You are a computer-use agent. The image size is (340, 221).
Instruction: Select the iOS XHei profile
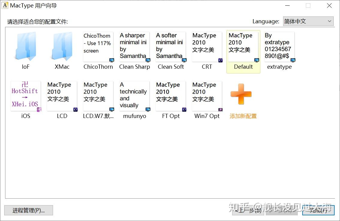coord(25,96)
